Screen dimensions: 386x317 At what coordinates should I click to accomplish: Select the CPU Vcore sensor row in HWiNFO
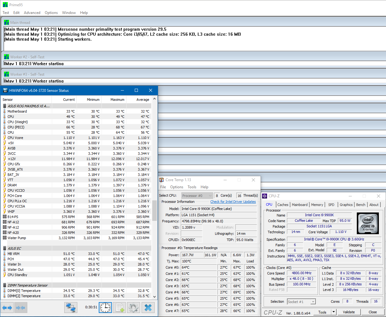pos(15,138)
